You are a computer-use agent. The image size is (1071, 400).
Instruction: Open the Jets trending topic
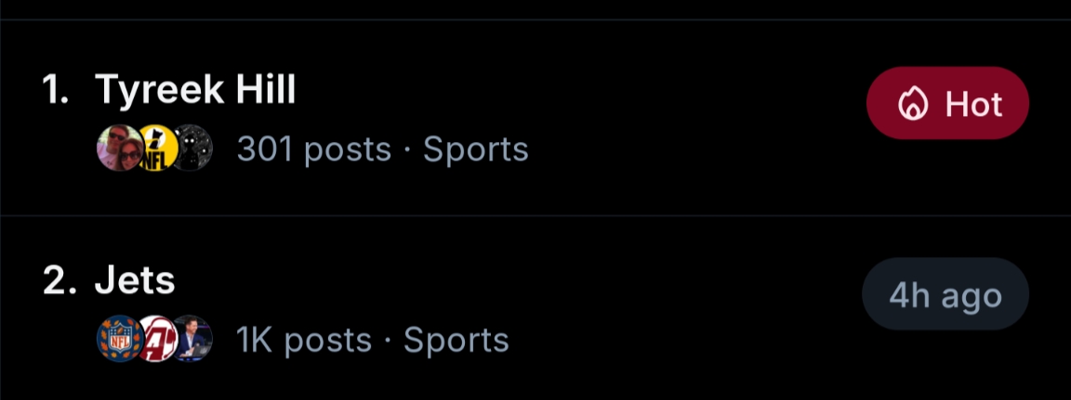point(135,281)
